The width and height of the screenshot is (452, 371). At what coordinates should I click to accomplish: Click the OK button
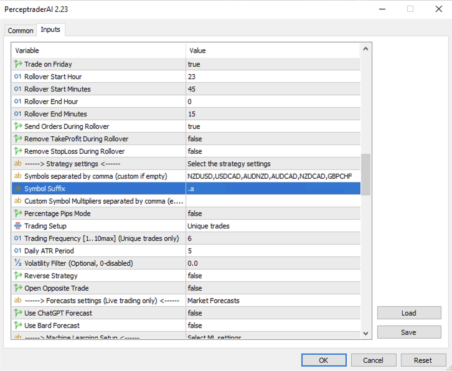(x=324, y=360)
